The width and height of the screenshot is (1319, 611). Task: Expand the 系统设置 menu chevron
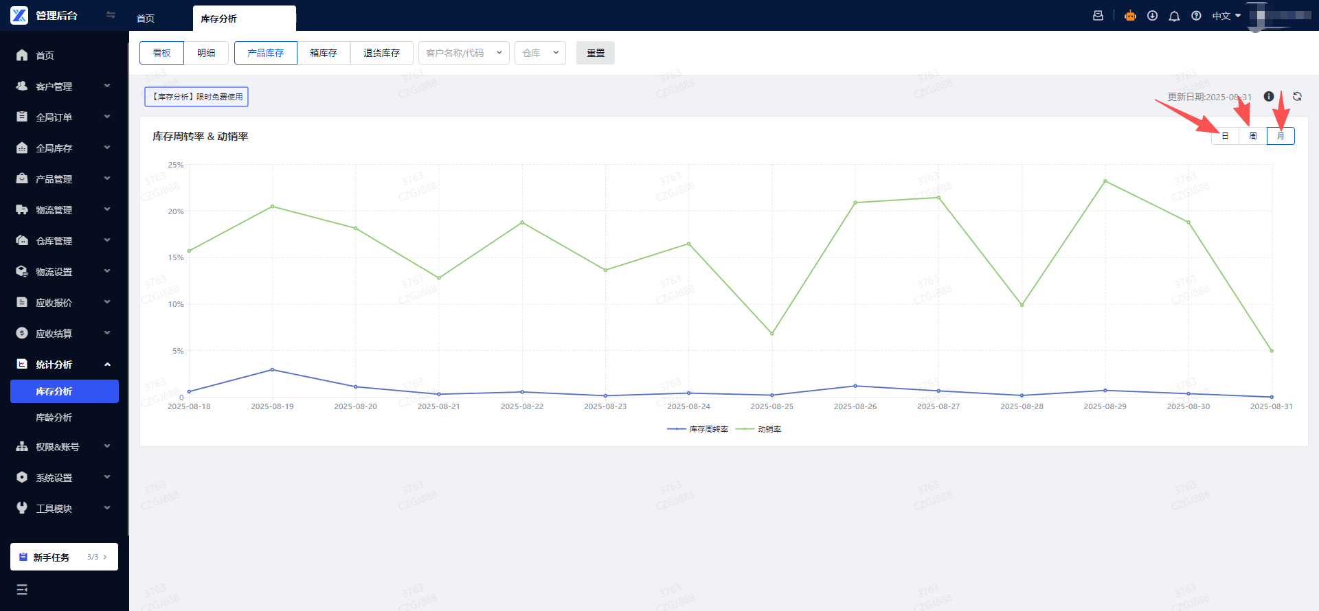[107, 477]
